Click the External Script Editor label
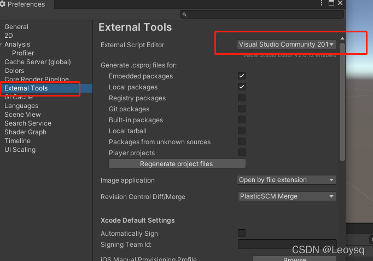 (x=132, y=45)
